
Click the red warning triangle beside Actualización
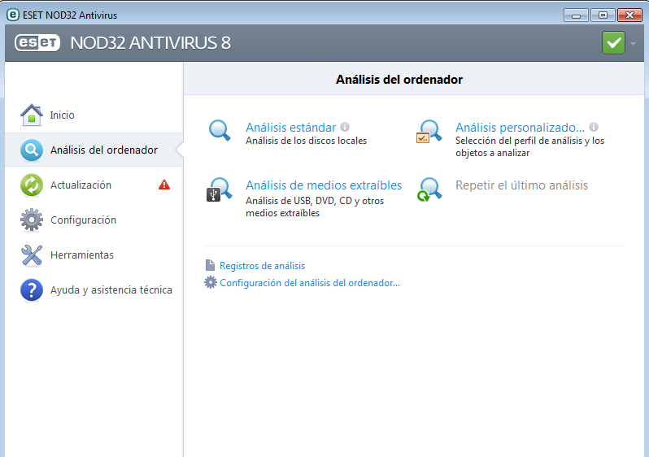point(164,185)
